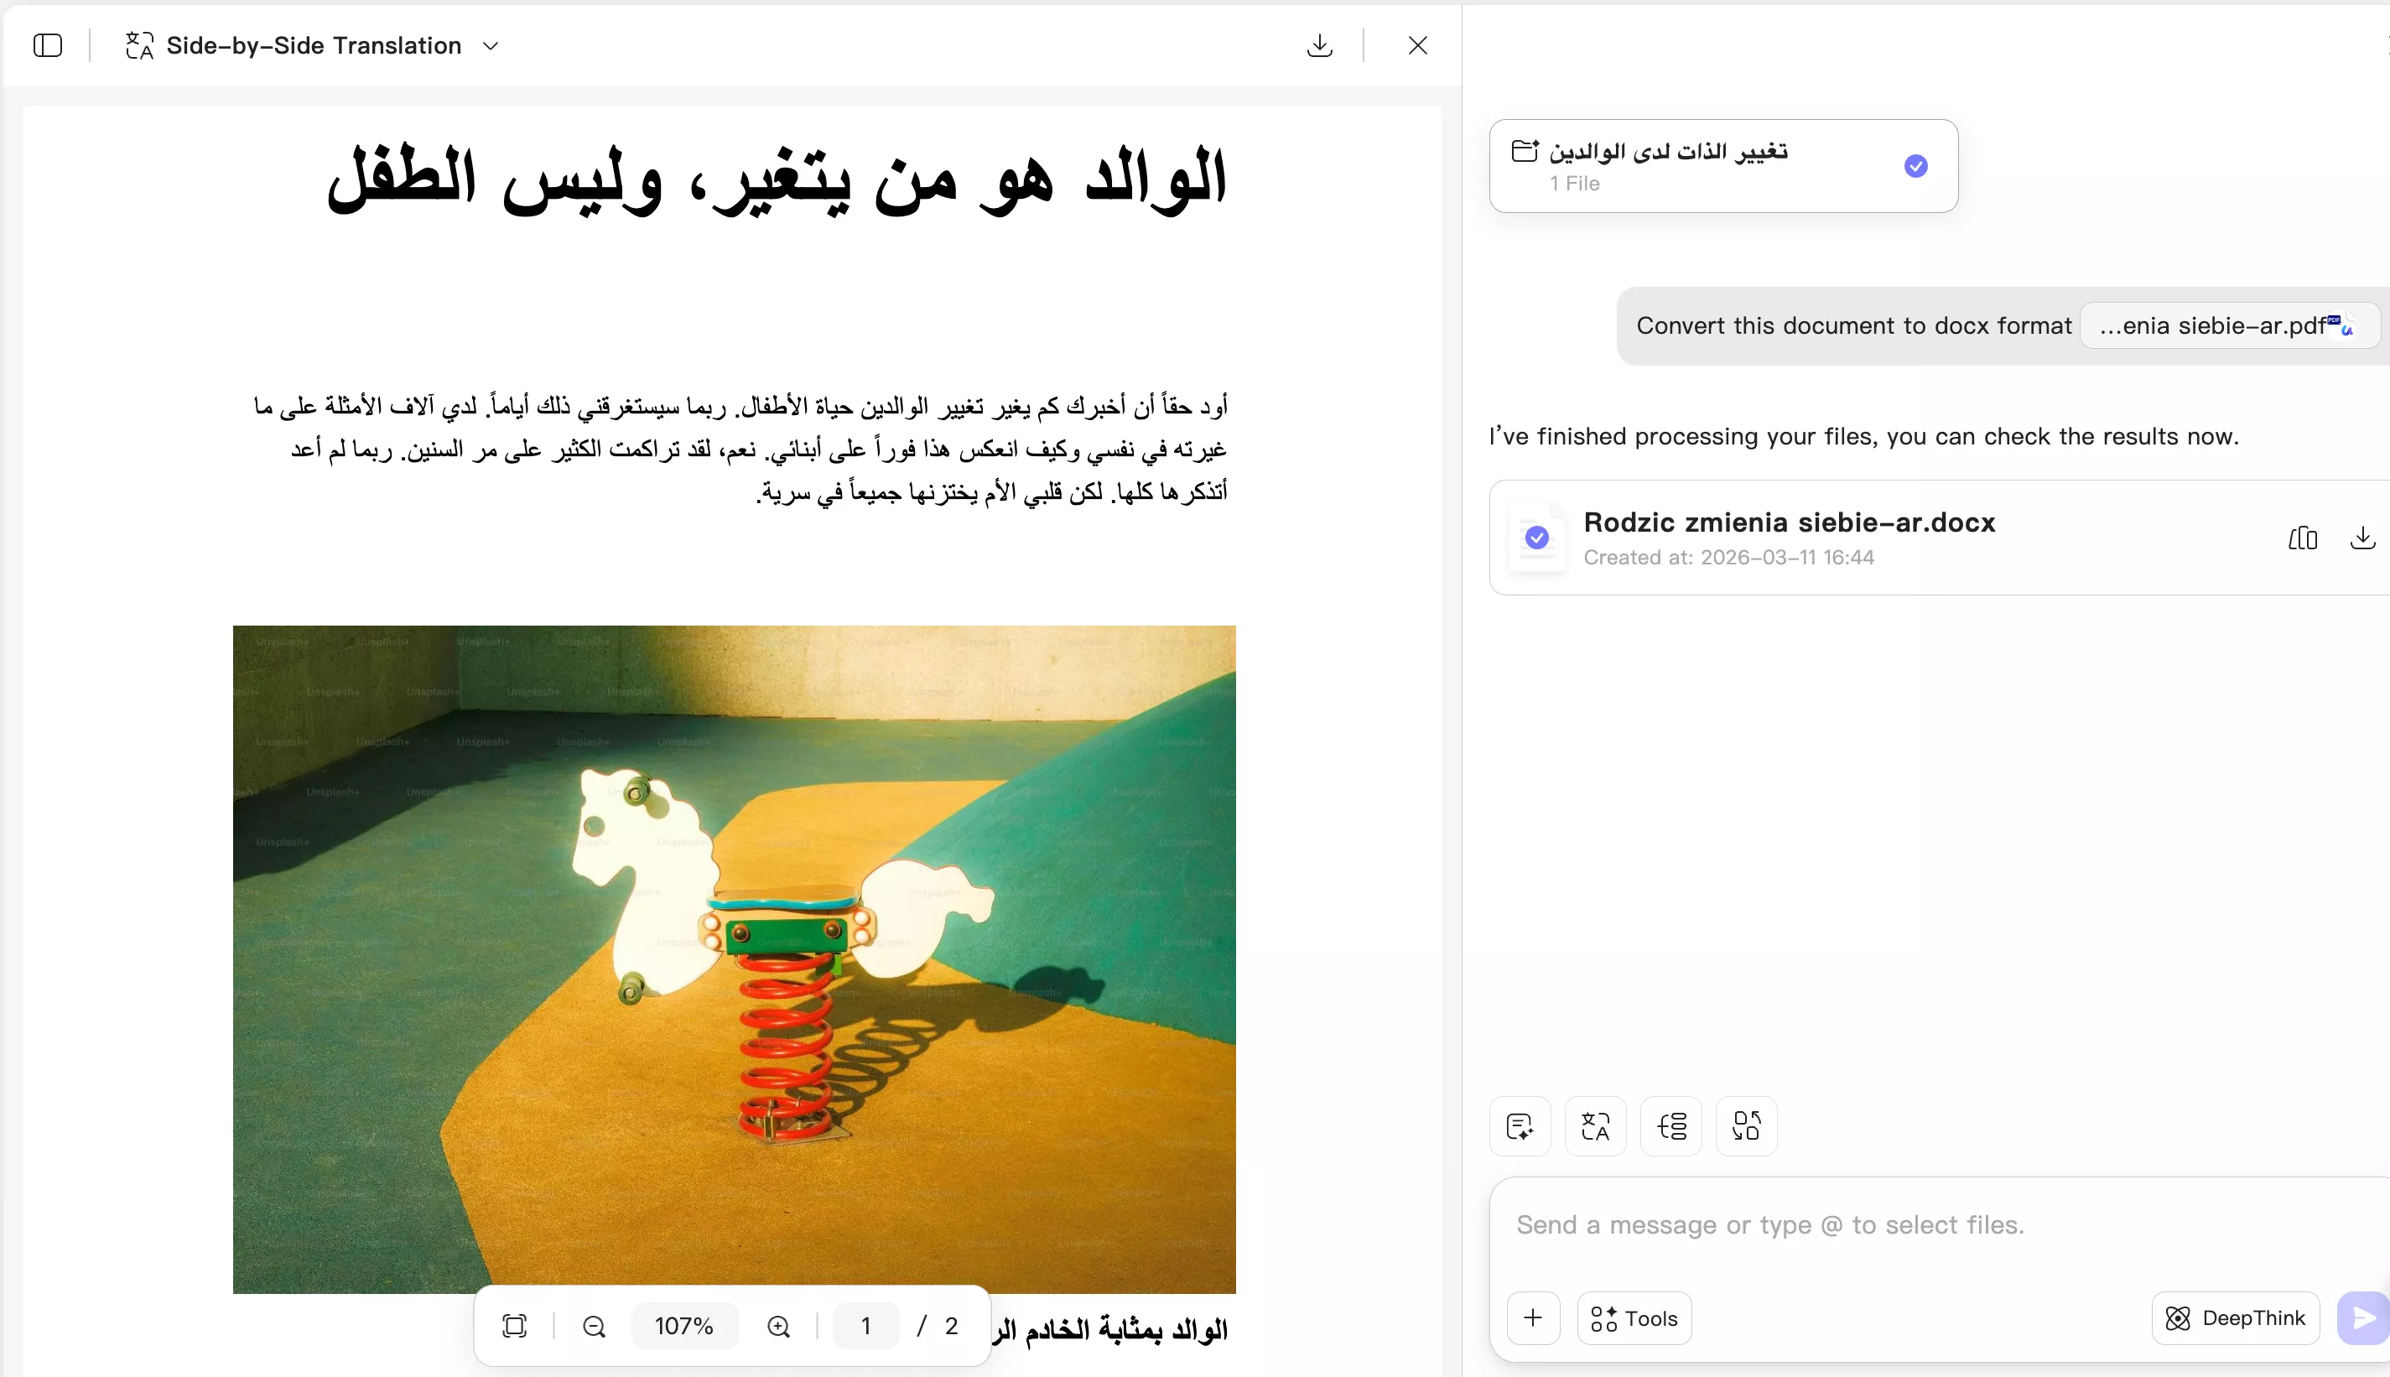Open the outline quick action icon
2390x1377 pixels.
click(1670, 1125)
